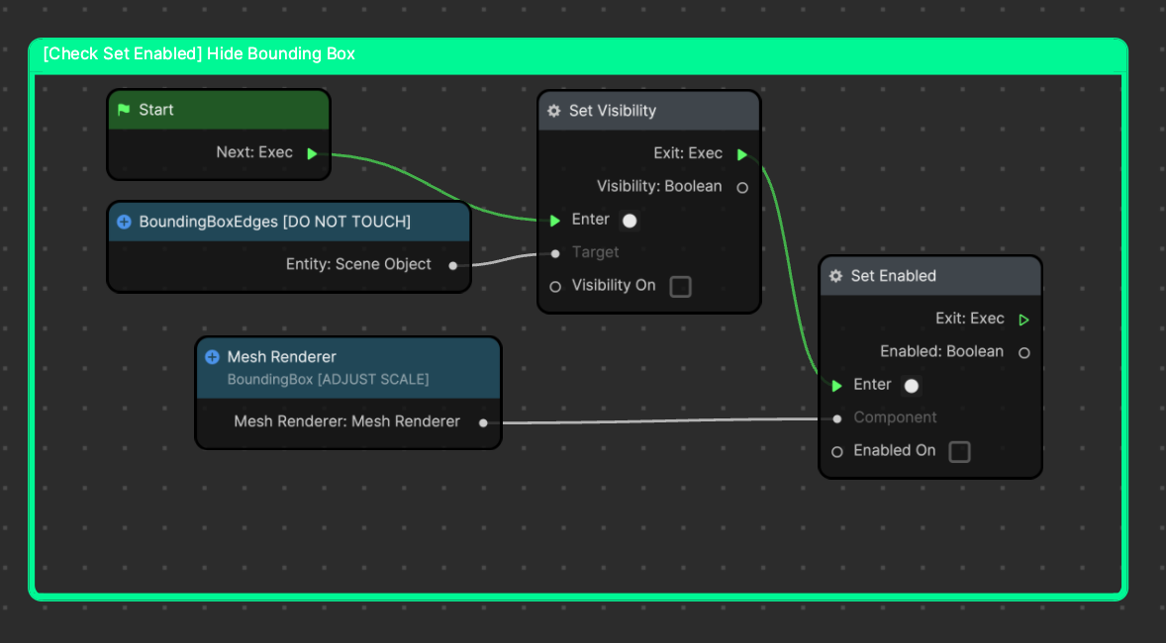Viewport: 1166px width, 643px height.
Task: Toggle the Enabled On checkbox
Action: tap(959, 452)
